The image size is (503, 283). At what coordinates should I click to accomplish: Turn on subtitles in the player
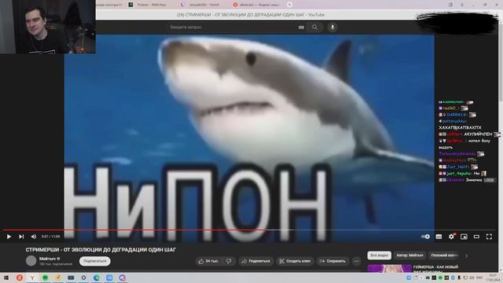(439, 237)
